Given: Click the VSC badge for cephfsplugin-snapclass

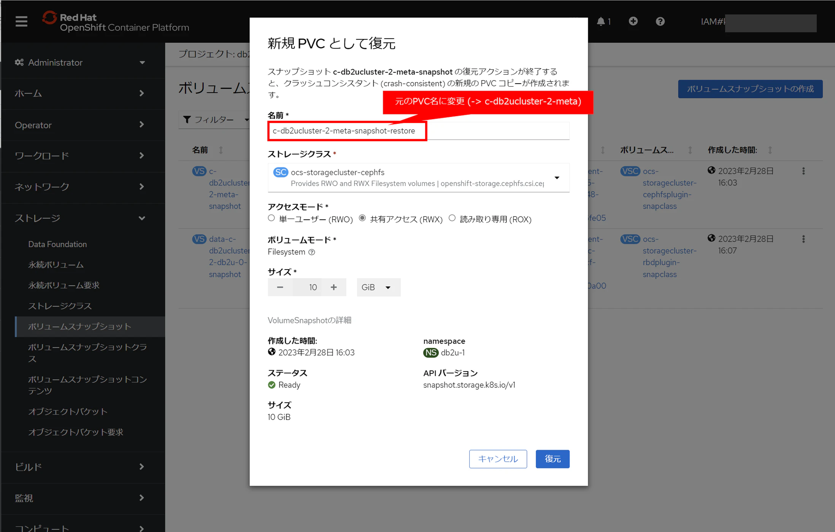Looking at the screenshot, I should pyautogui.click(x=630, y=171).
